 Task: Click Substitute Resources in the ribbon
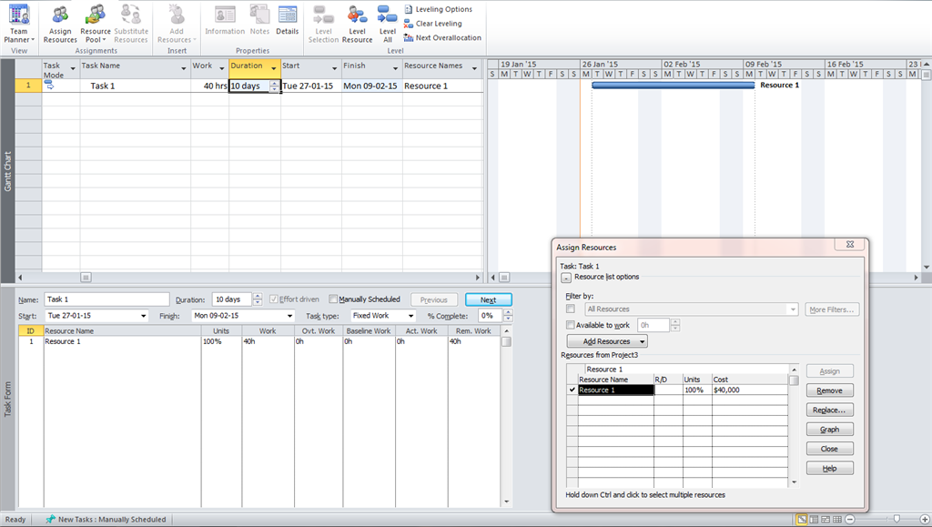(x=131, y=24)
